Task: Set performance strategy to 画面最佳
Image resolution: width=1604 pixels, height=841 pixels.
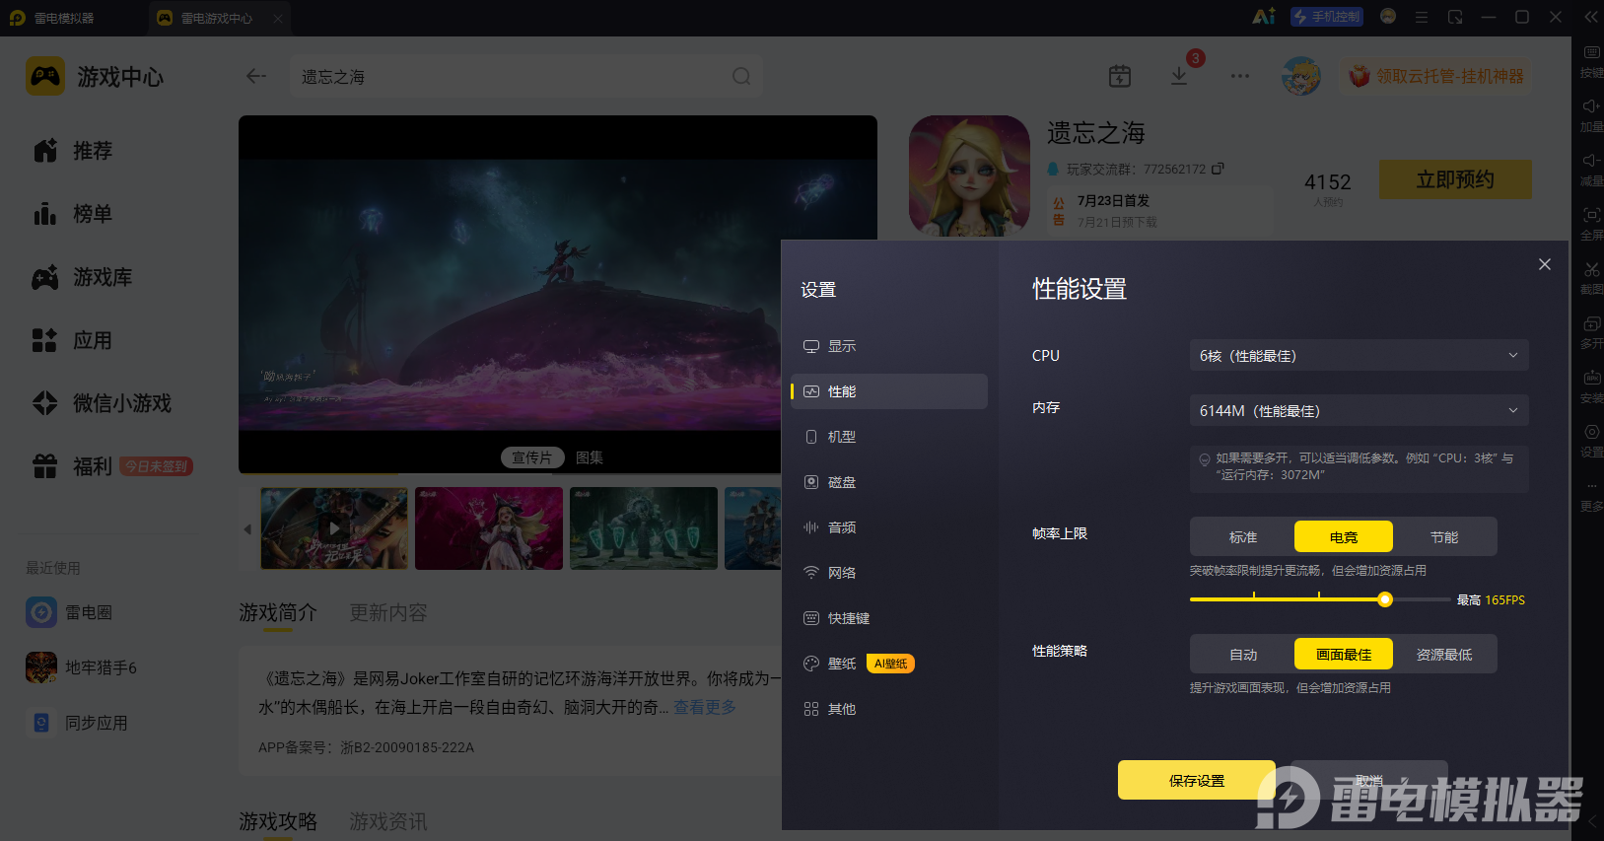Action: tap(1343, 654)
